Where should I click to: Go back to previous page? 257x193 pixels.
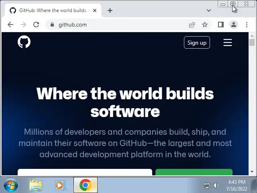(x=10, y=25)
